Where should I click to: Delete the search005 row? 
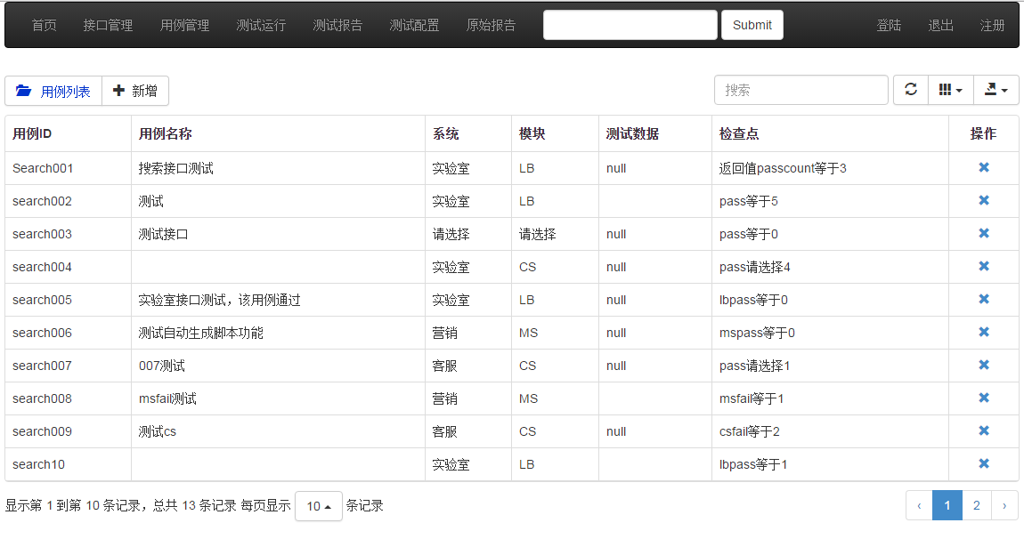click(x=984, y=299)
